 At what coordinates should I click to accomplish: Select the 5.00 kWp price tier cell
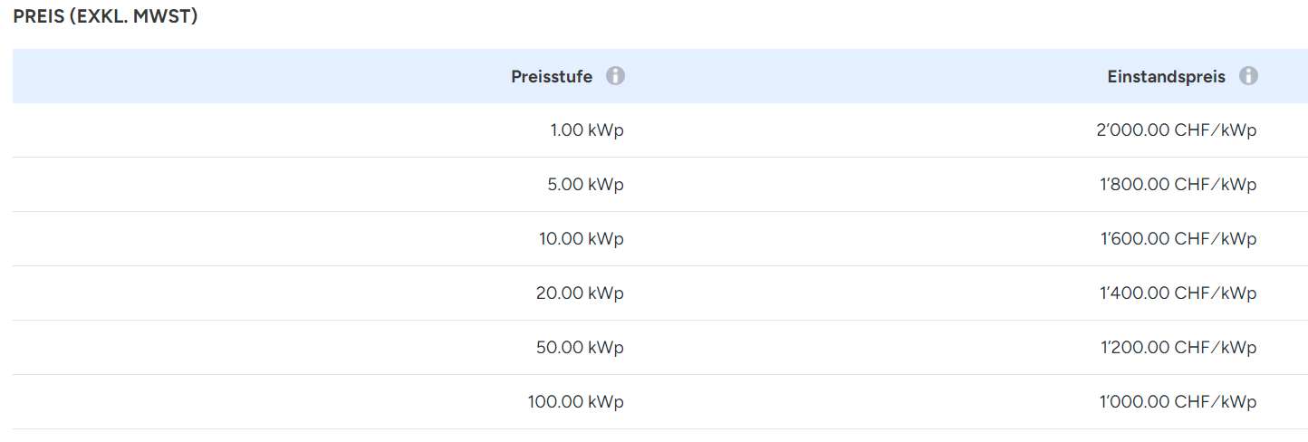587,185
